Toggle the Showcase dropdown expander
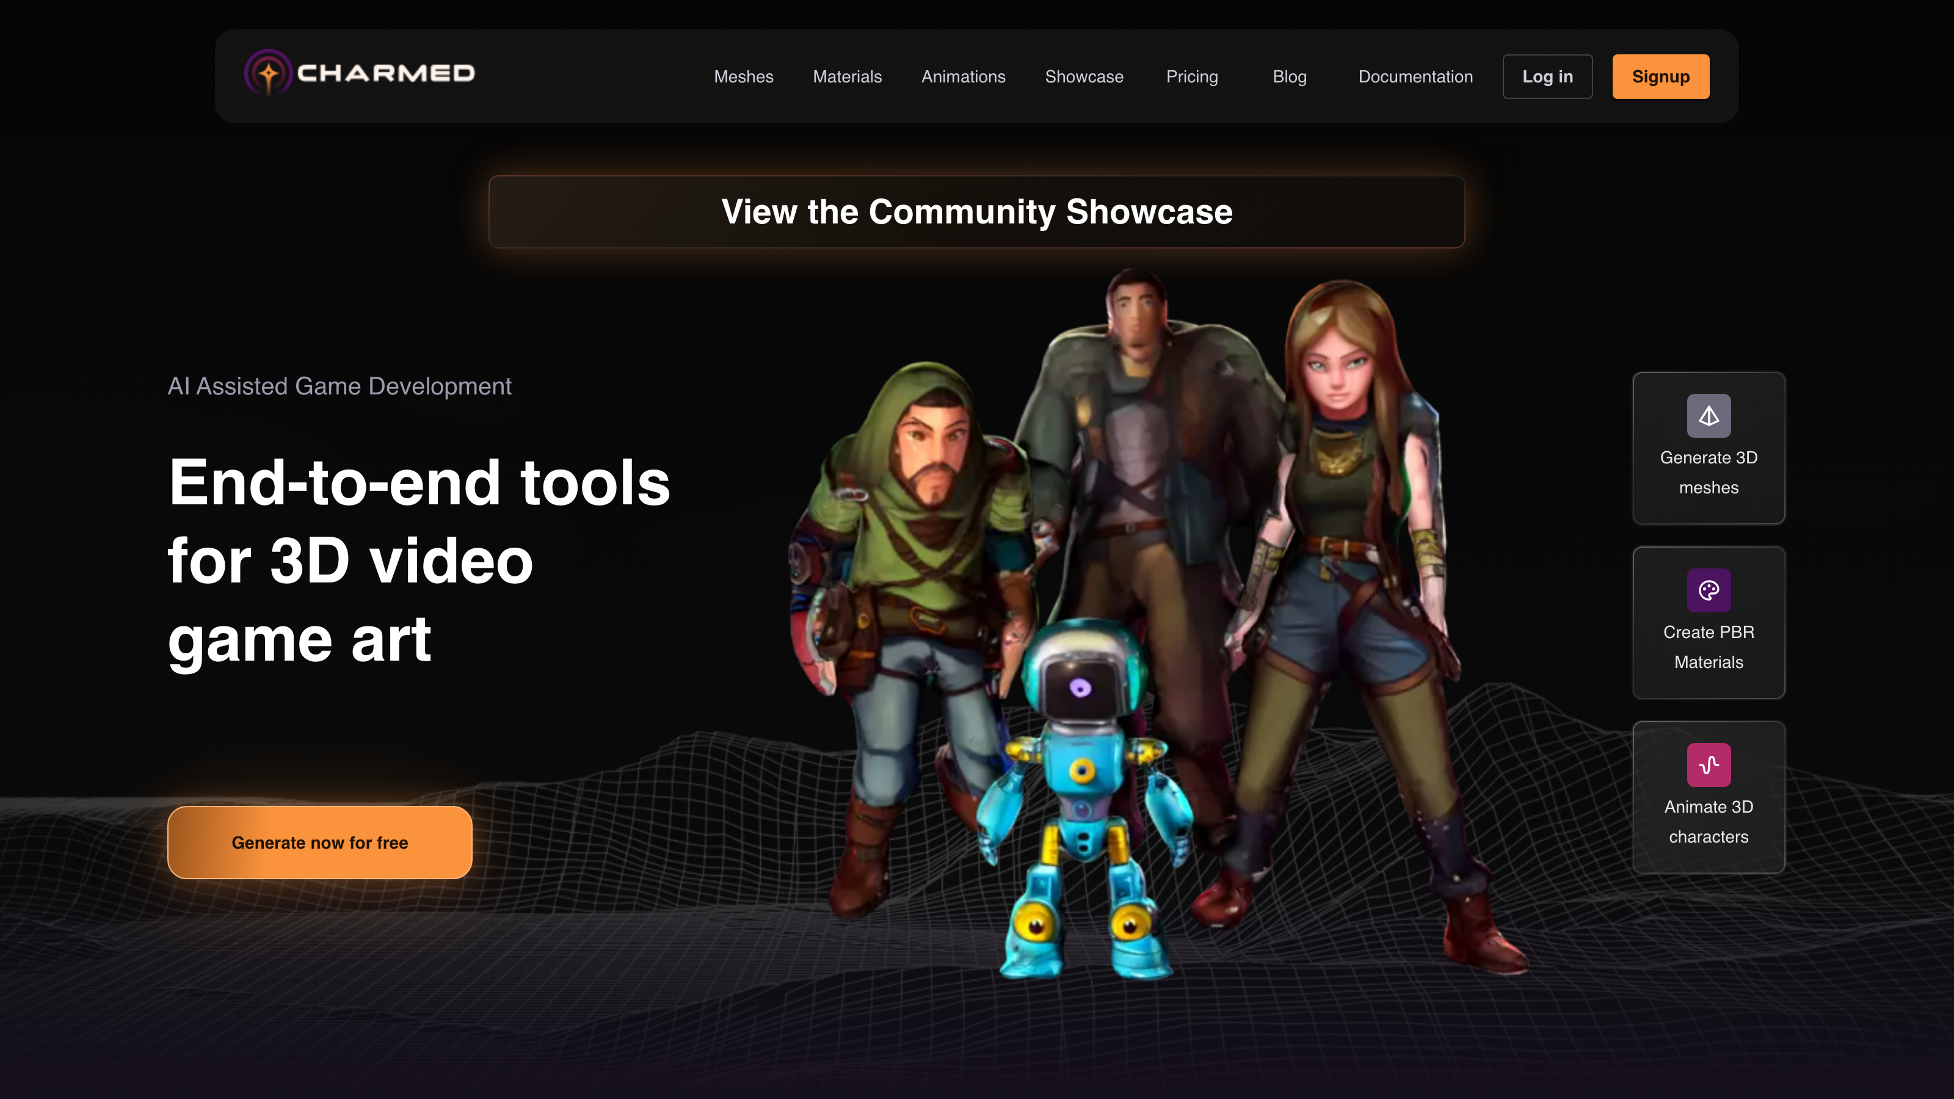This screenshot has width=1954, height=1099. point(1084,76)
